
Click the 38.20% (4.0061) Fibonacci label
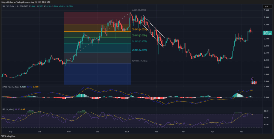[139, 30]
